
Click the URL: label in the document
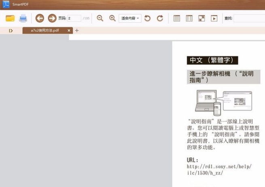(x=192, y=160)
